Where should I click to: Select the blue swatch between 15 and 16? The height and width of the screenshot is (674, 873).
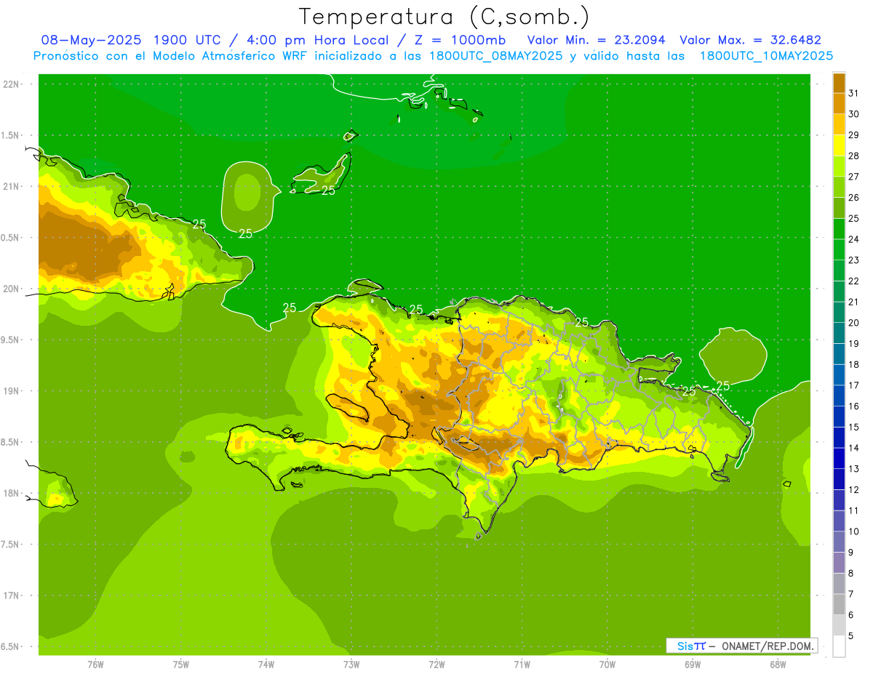point(839,417)
